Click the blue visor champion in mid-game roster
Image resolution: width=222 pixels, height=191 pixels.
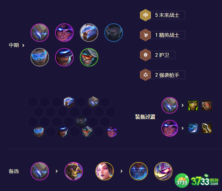(x=40, y=57)
